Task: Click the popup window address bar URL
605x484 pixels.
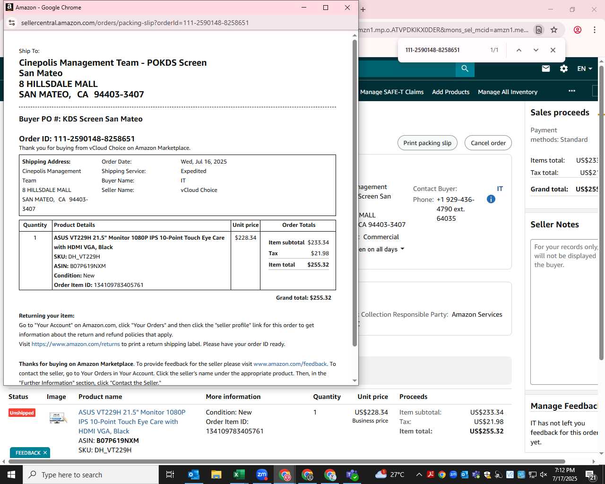Action: (135, 23)
